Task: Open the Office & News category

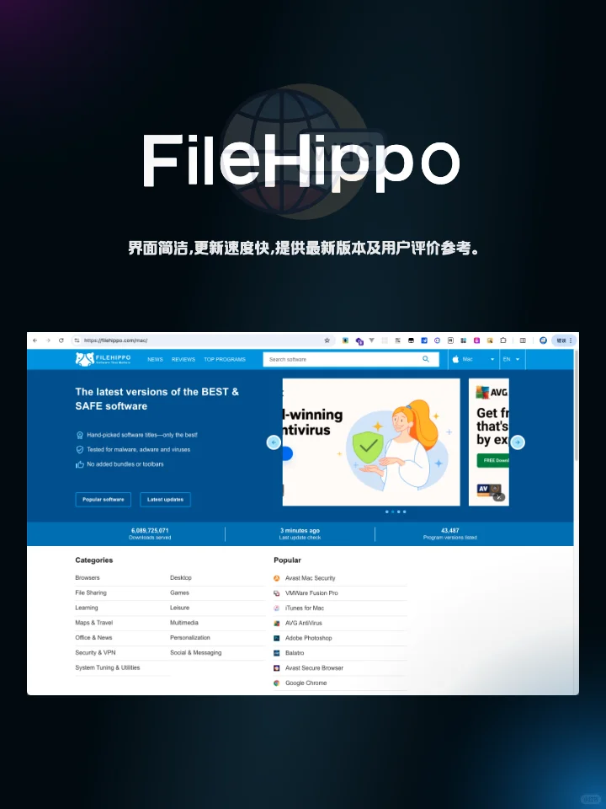Action: (93, 638)
